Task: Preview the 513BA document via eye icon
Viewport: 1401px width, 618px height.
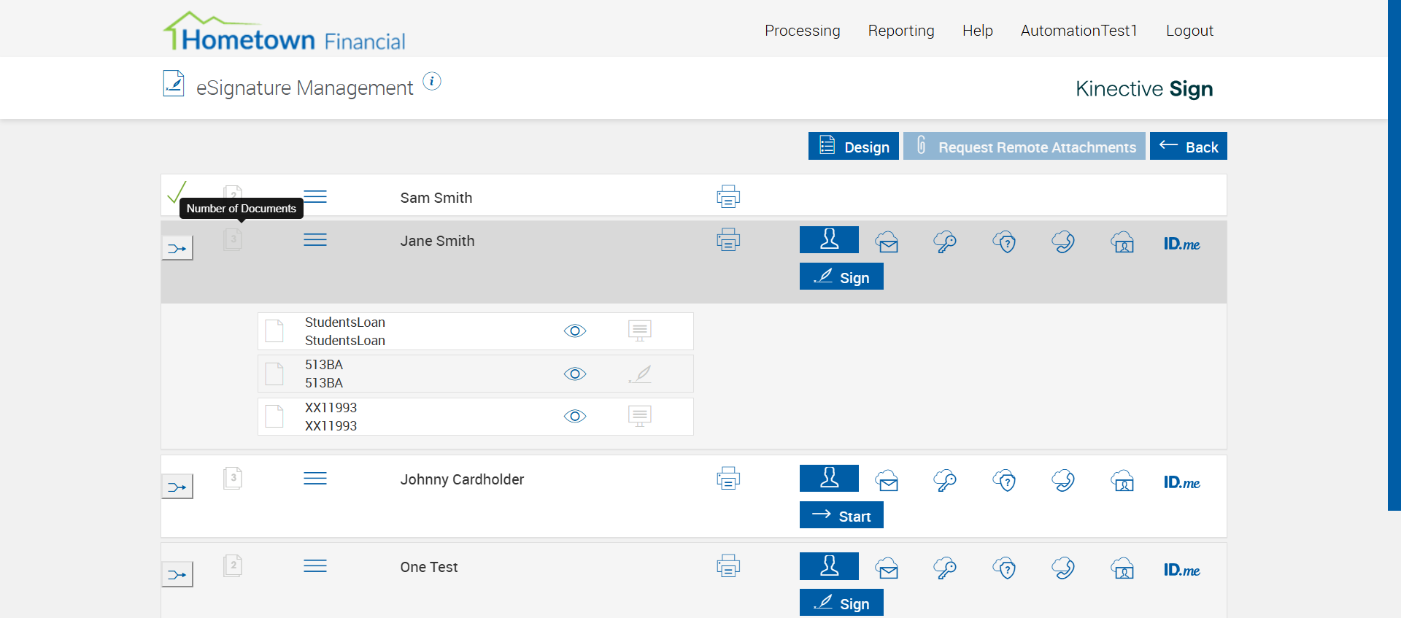Action: 575,374
